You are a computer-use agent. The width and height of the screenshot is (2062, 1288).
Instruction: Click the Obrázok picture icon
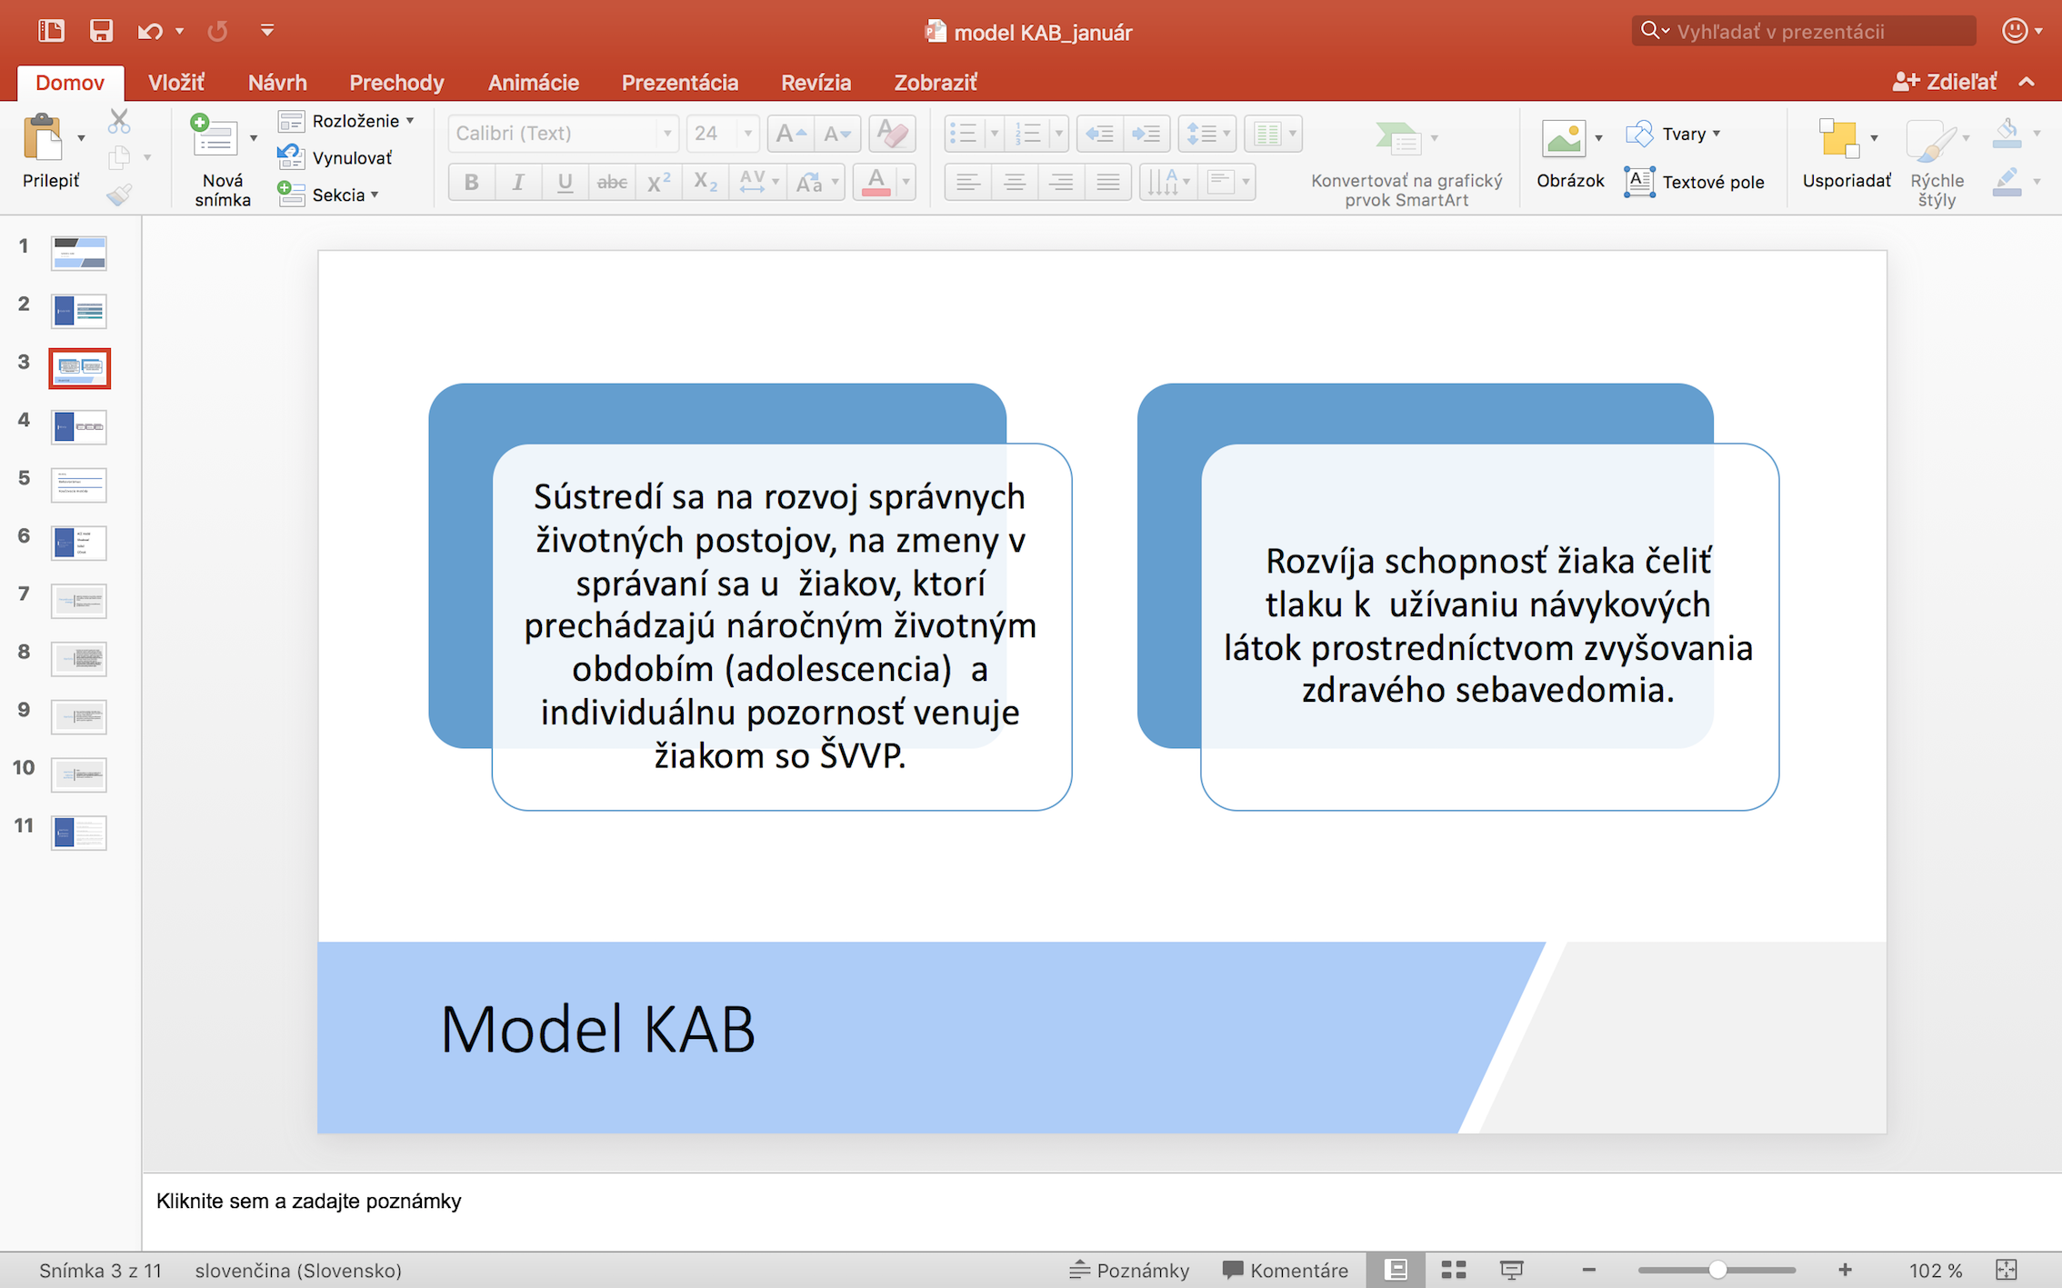(1564, 138)
